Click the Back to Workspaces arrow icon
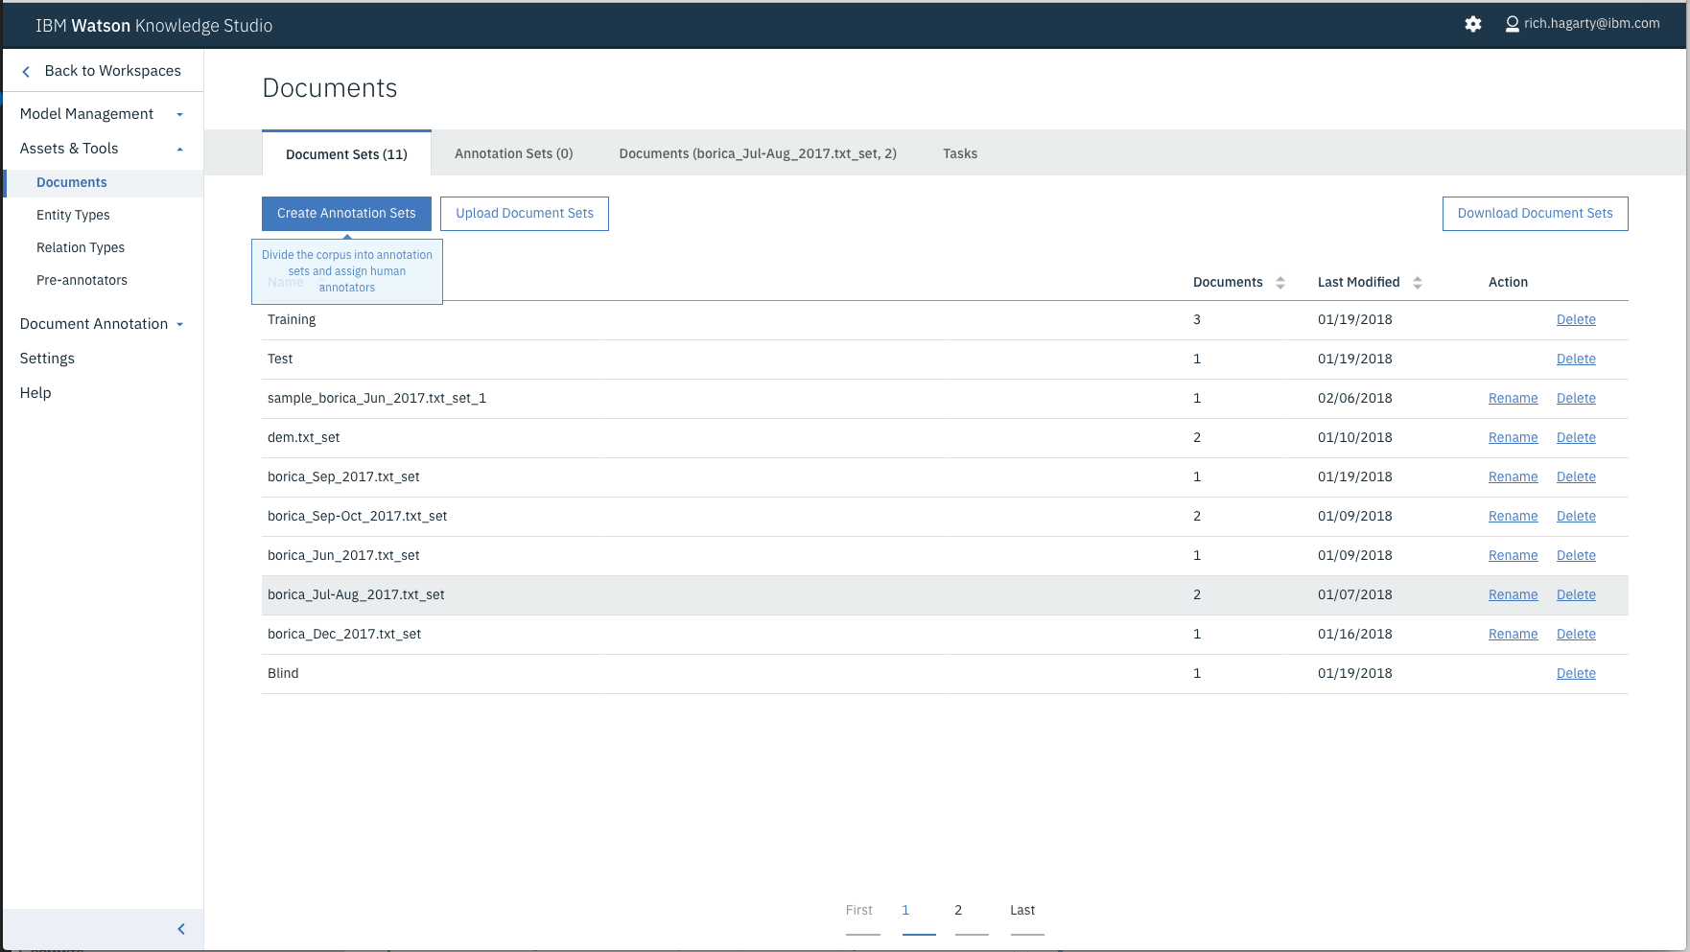 click(26, 71)
